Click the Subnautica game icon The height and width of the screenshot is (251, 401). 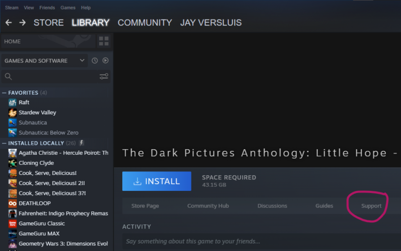click(x=13, y=123)
